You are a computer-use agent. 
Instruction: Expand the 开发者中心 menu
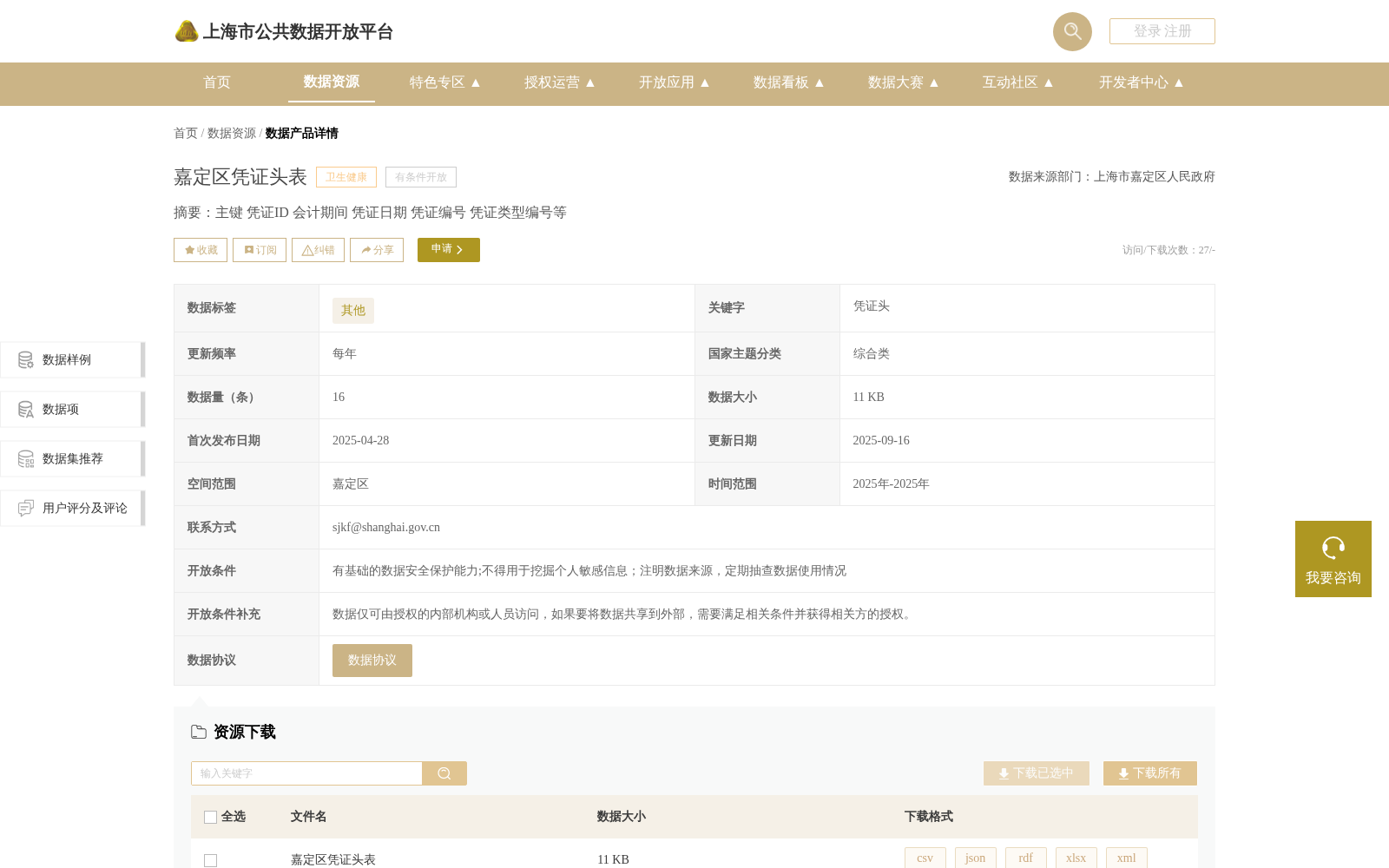[x=1142, y=82]
